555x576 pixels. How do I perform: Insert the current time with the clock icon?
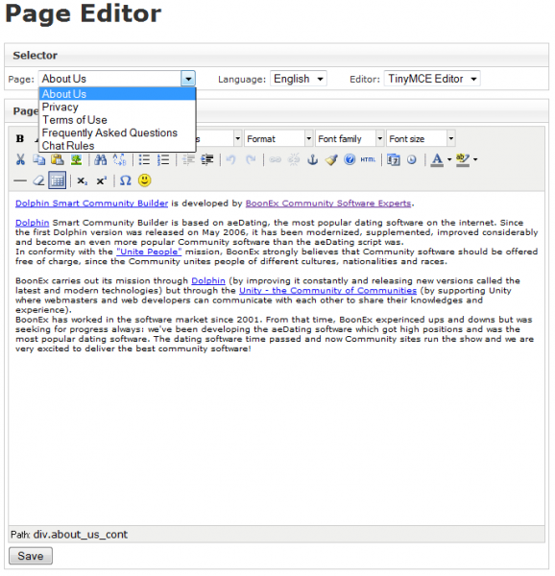coord(412,159)
